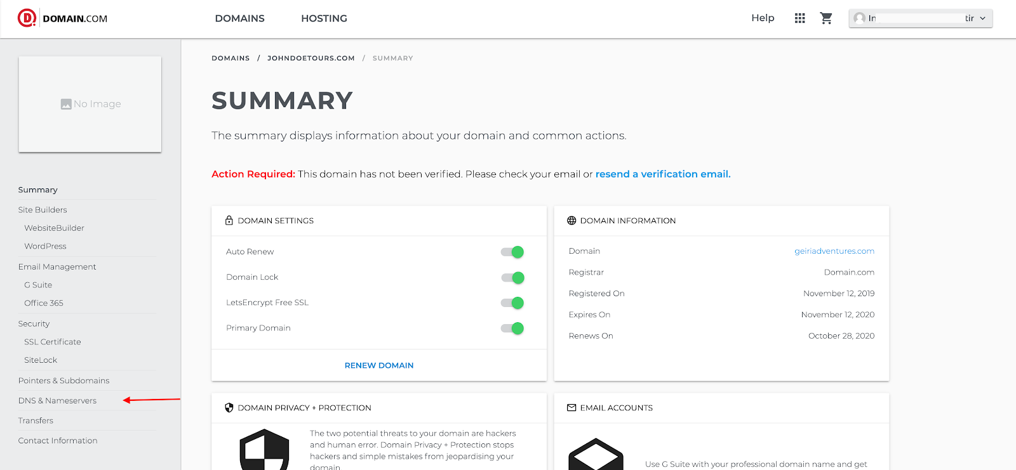Click the Renews On date October 28, 2020
Image resolution: width=1016 pixels, height=470 pixels.
[x=841, y=336]
